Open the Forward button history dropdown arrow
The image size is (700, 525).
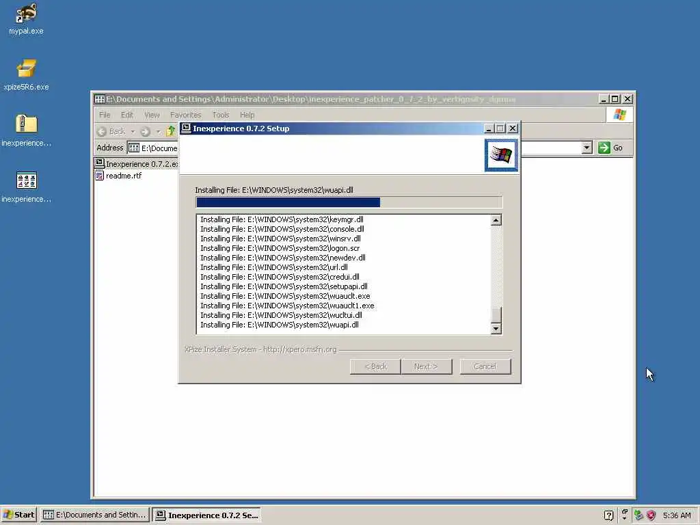[x=158, y=131]
